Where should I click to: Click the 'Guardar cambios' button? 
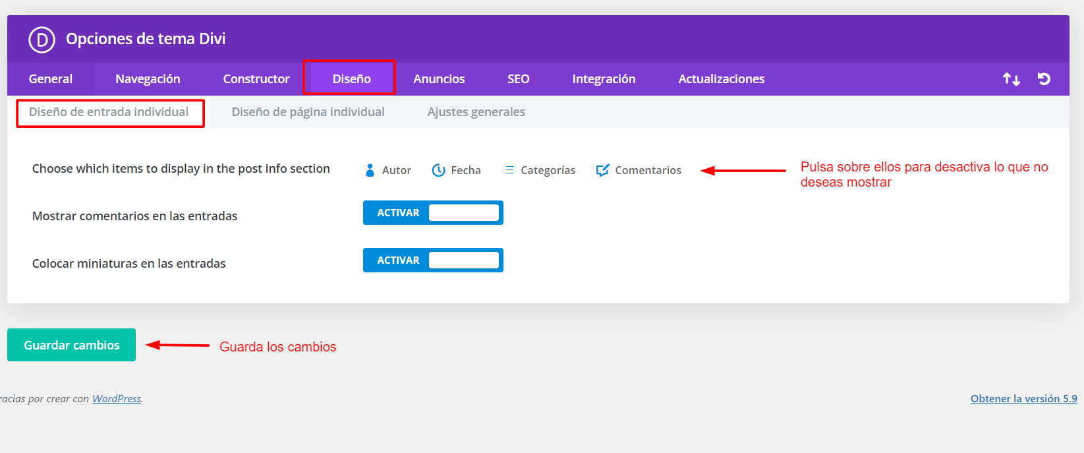coord(71,345)
